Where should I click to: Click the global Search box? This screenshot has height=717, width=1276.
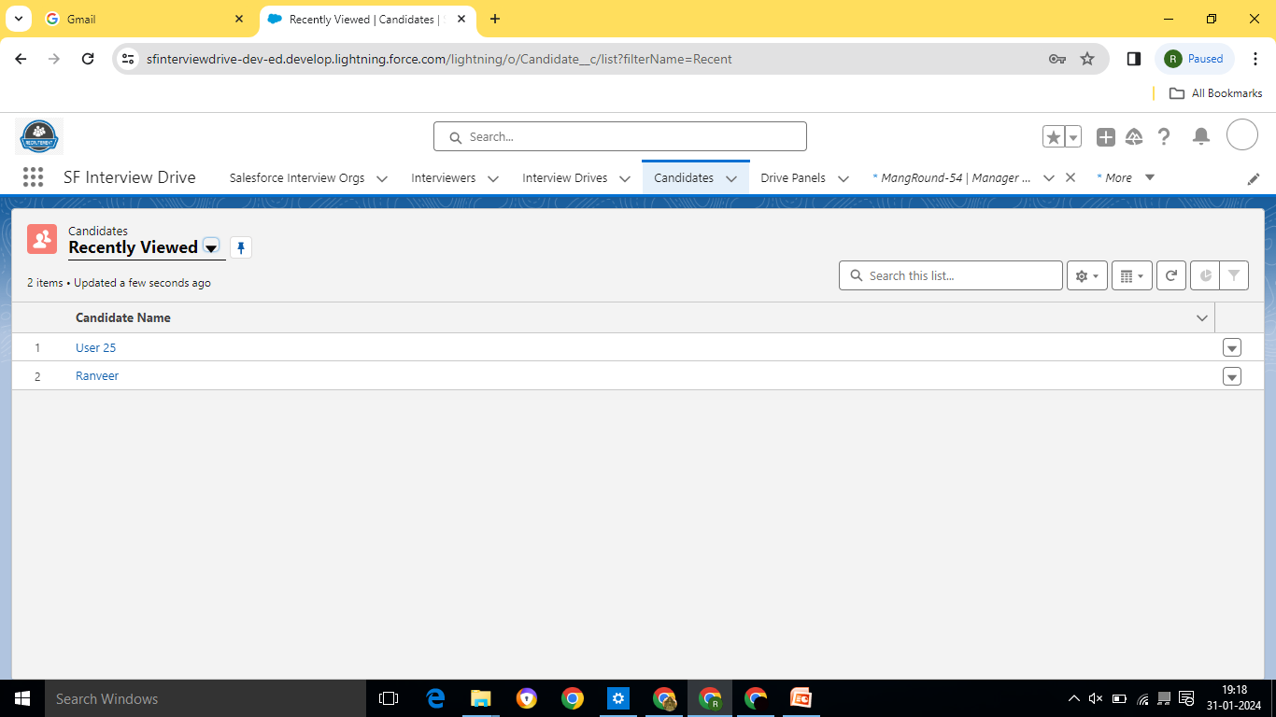point(620,136)
